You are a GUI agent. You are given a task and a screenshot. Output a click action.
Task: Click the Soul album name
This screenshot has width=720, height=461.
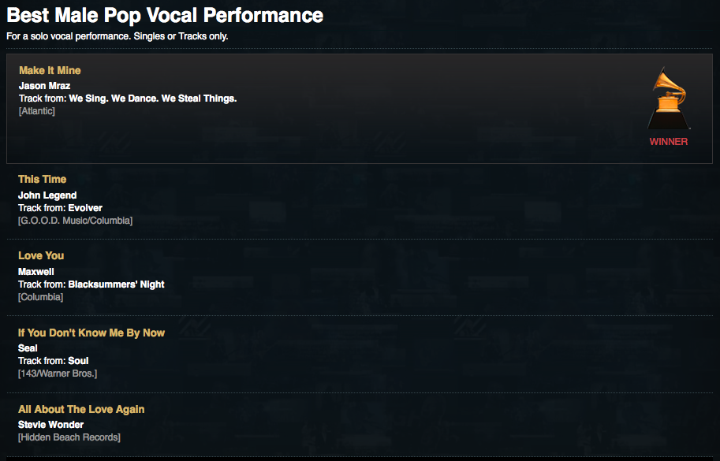tap(79, 361)
